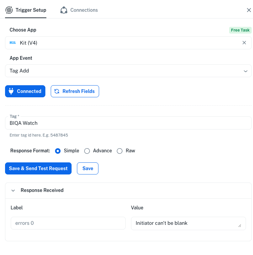
Task: Collapse the Response Received section
Action: coord(13,190)
